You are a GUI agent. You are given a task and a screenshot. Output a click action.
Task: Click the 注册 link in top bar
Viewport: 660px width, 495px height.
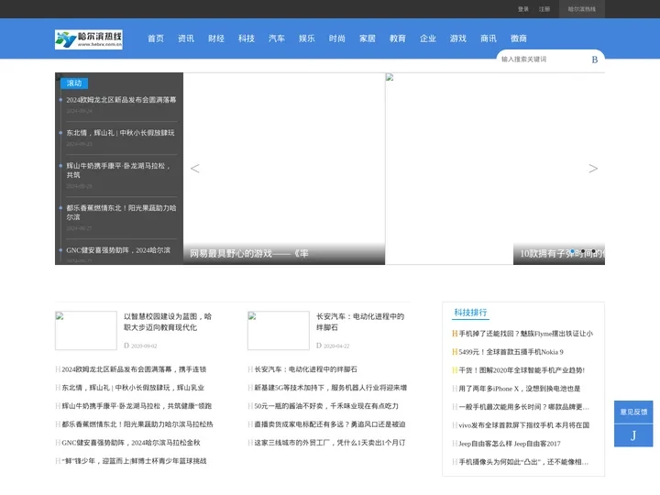[544, 9]
